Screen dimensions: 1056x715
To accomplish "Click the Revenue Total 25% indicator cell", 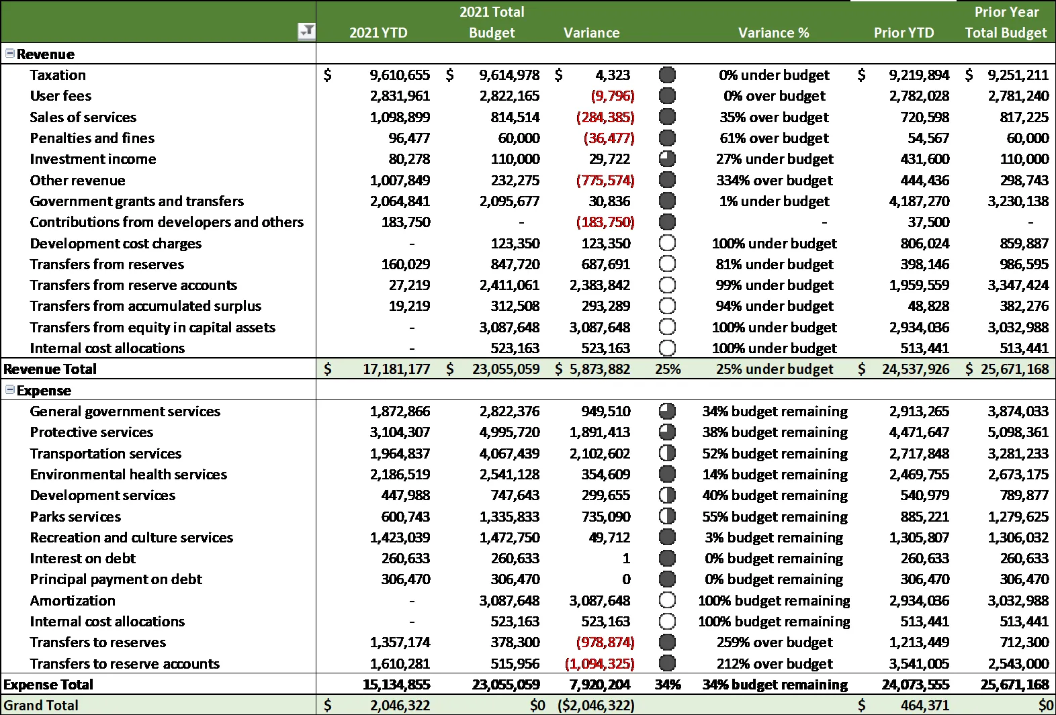I will pos(668,369).
